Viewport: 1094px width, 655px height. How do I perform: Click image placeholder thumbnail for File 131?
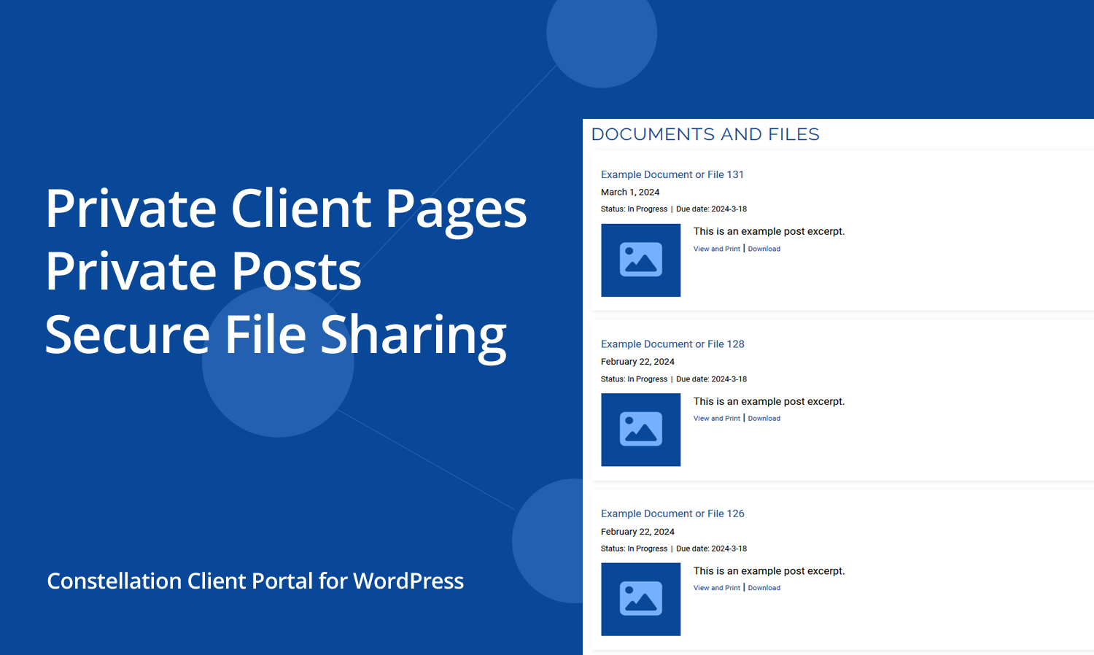[640, 260]
